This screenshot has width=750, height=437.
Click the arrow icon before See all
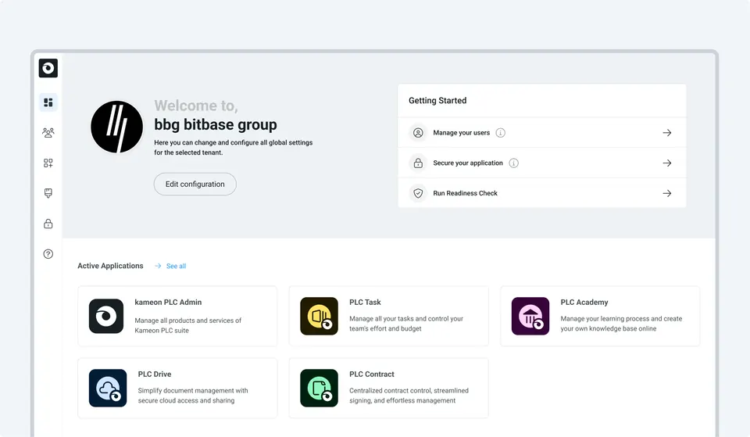(158, 266)
